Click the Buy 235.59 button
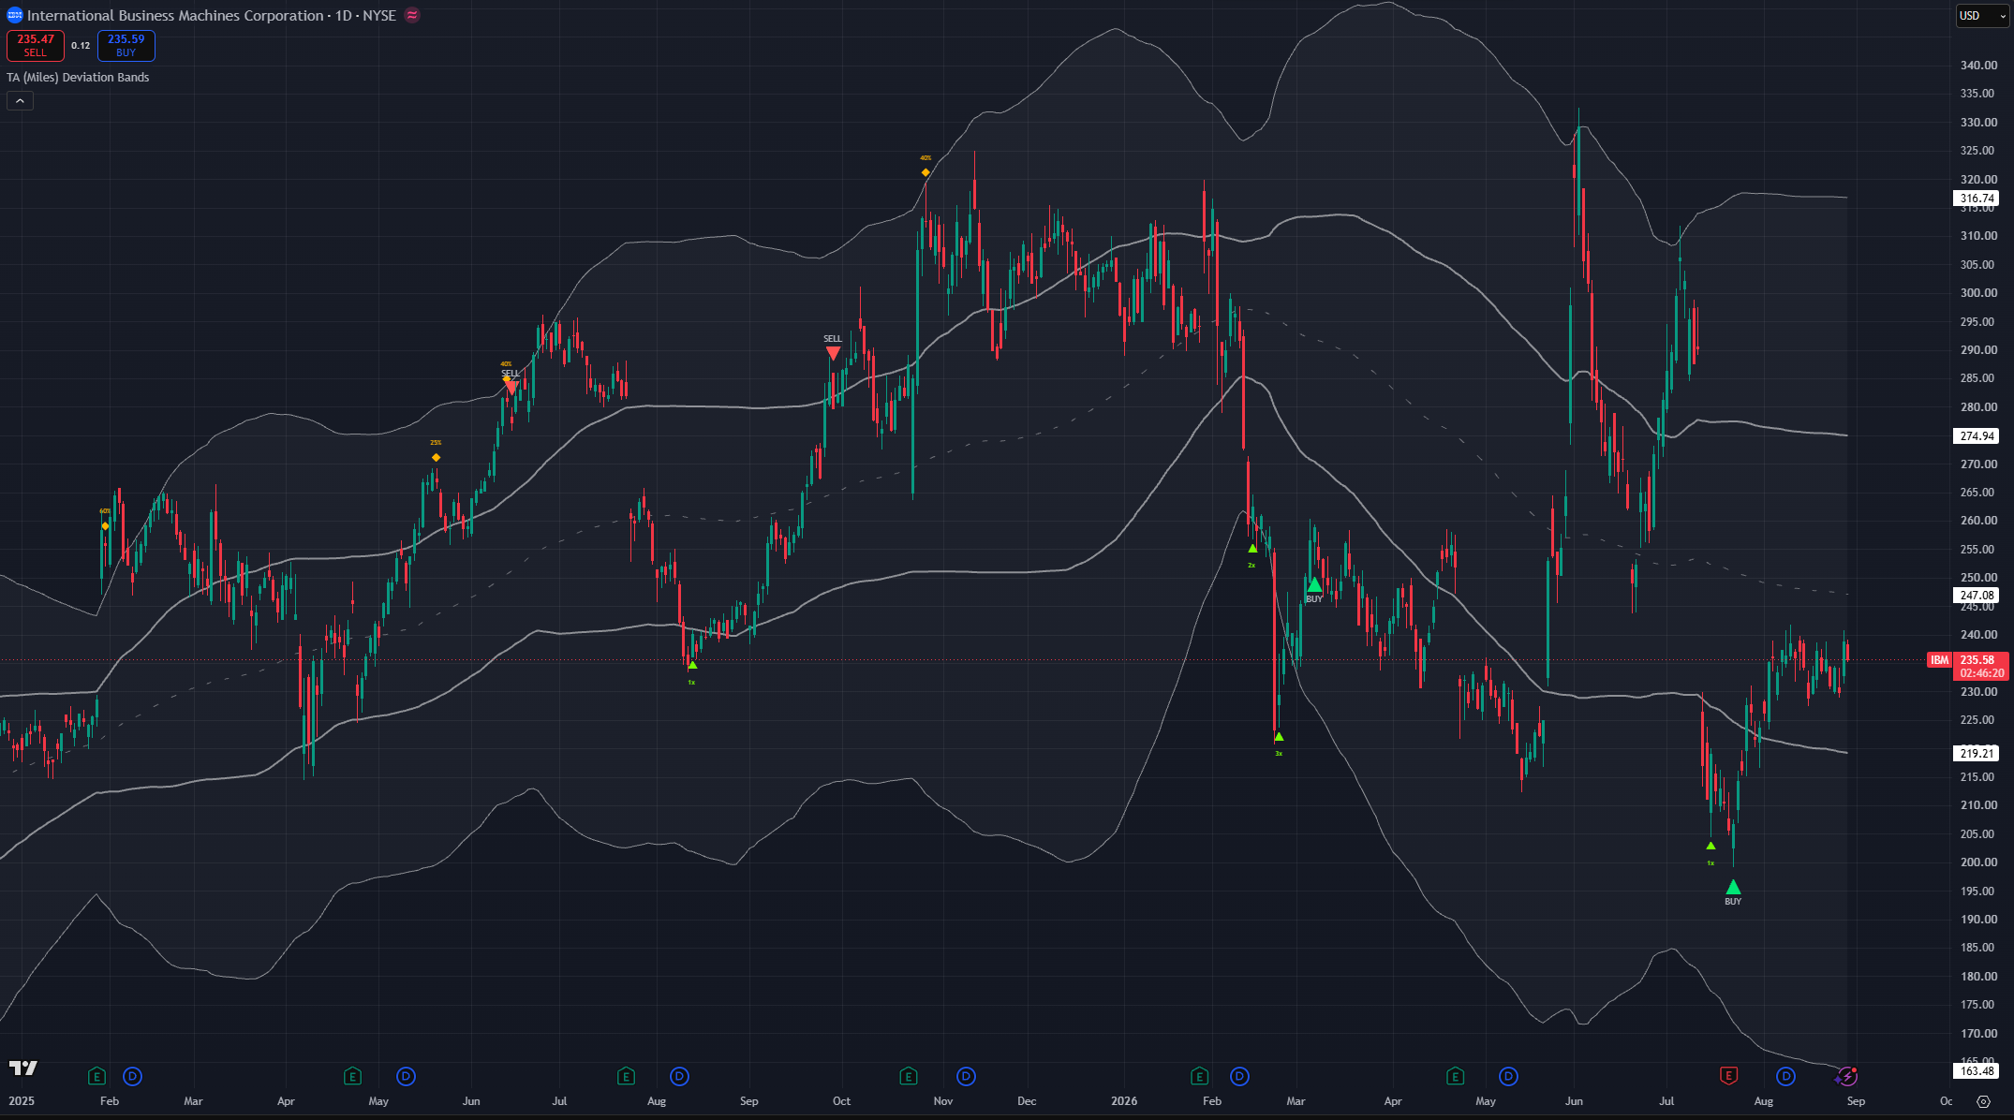 coord(126,45)
